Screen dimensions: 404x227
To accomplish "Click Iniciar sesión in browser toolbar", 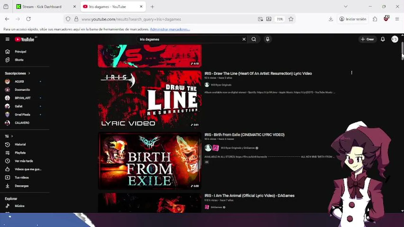I will [353, 19].
